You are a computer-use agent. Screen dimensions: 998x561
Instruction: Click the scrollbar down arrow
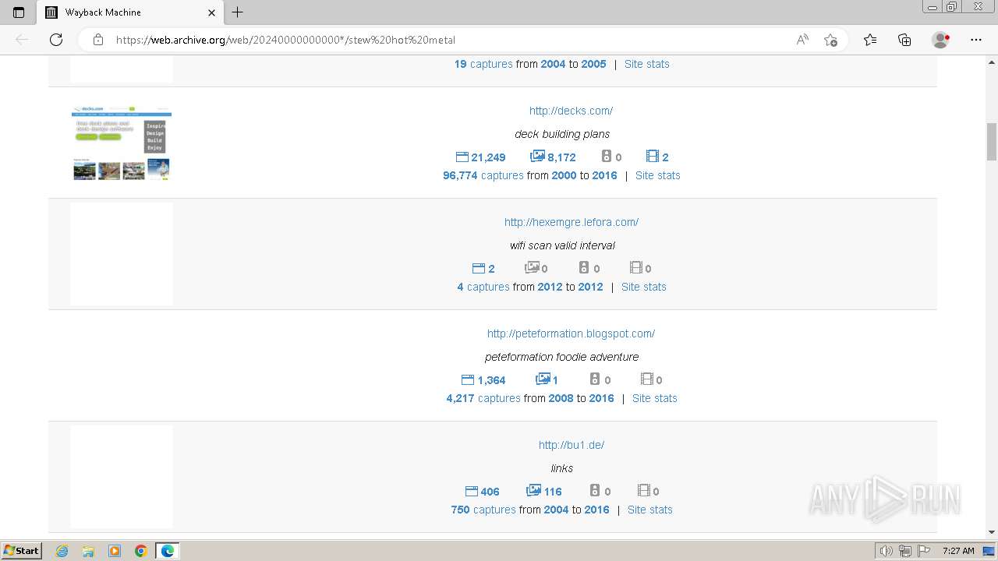992,533
